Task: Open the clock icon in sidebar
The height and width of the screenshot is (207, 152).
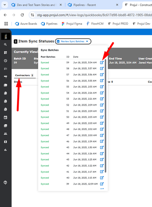Action: pos(5,60)
